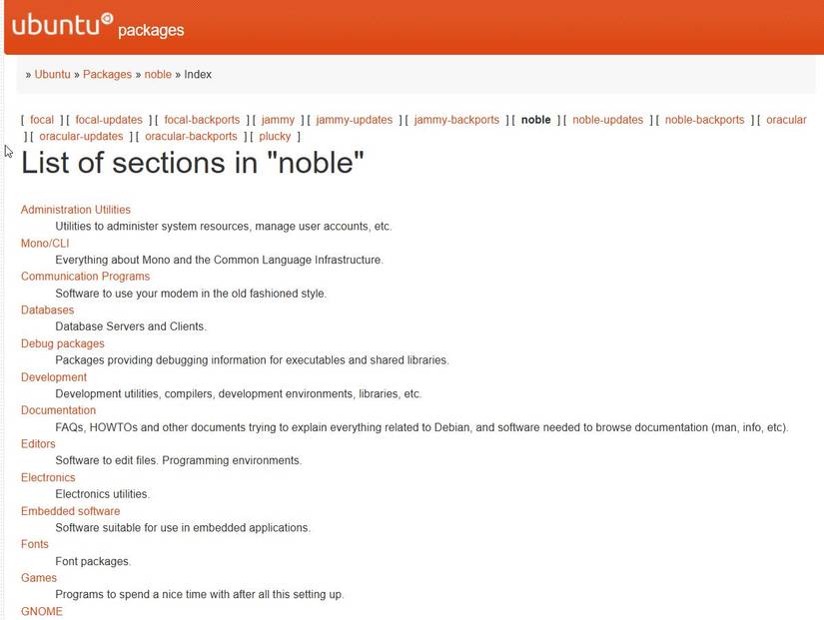Click the Ubuntu packages logo
824x620 pixels.
97,26
